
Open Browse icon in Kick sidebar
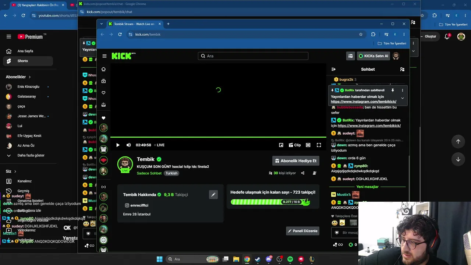[x=103, y=81]
